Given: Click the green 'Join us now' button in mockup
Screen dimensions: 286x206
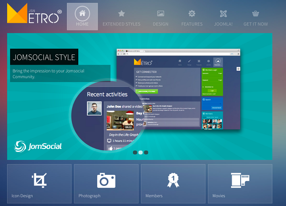Looking at the screenshot, I should (147, 91).
